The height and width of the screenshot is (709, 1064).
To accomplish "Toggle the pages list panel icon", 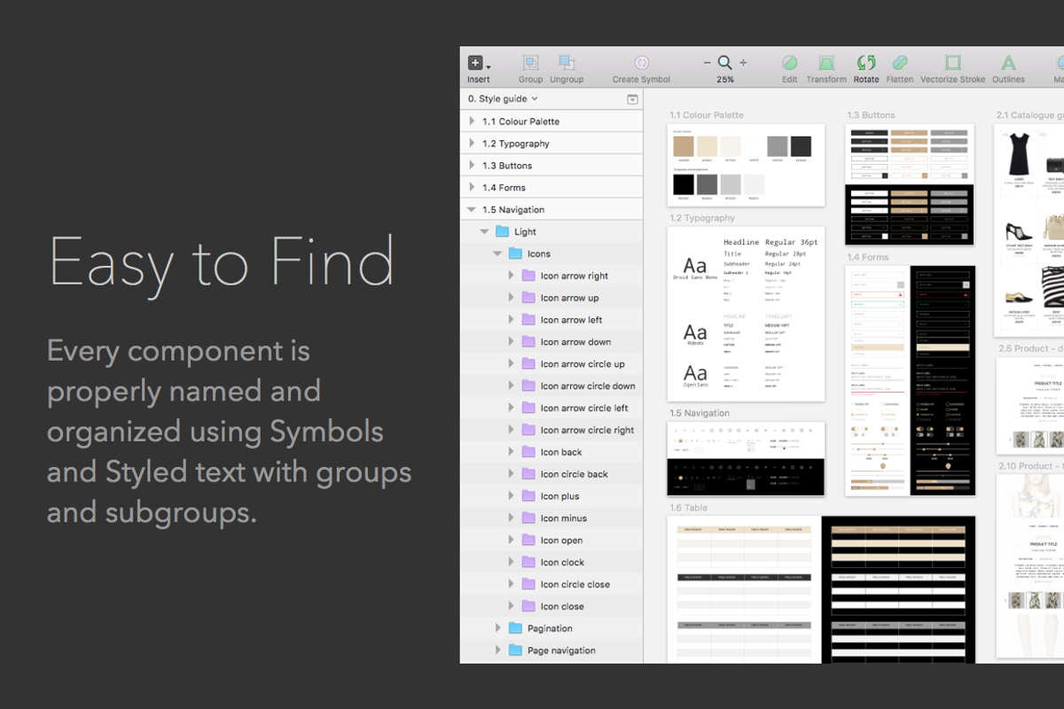I will (x=632, y=99).
